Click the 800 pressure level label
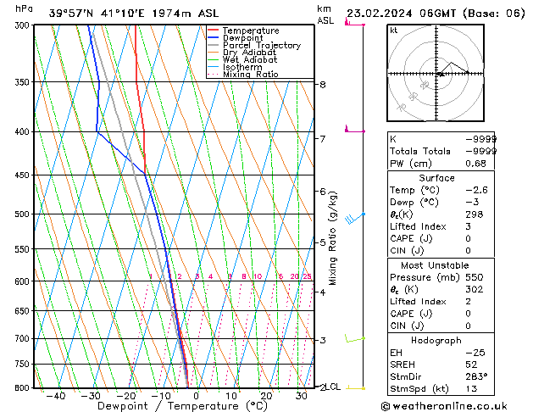The width and height of the screenshot is (533, 412). click(24, 388)
